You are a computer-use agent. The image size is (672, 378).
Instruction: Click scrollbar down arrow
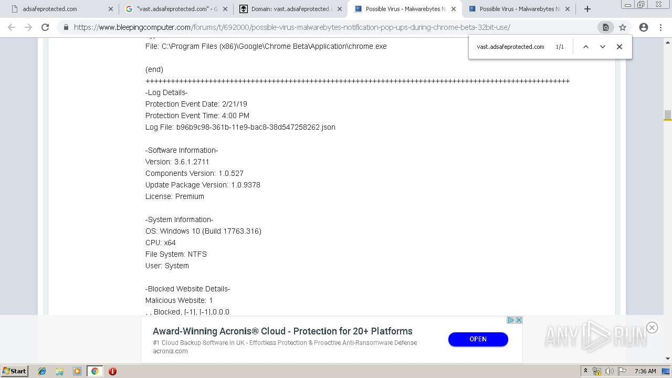click(x=668, y=359)
